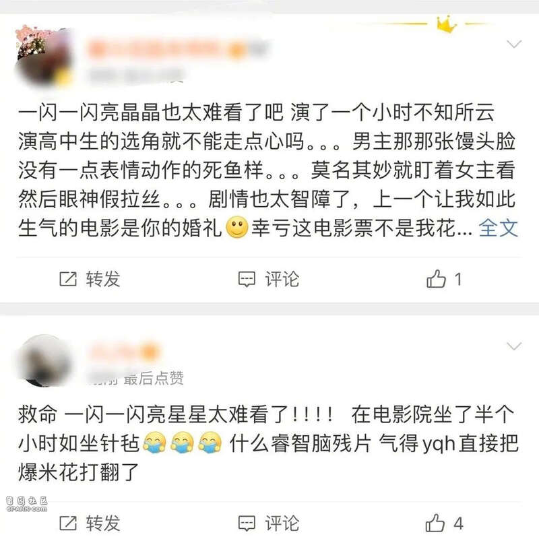The image size is (539, 545).
Task: Open second poster's blurred avatar
Action: tap(43, 360)
